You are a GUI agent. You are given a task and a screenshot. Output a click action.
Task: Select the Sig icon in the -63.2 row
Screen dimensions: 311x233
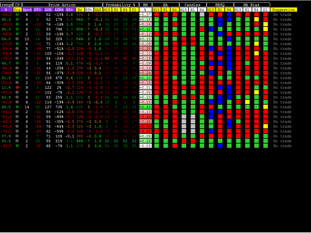17,121
